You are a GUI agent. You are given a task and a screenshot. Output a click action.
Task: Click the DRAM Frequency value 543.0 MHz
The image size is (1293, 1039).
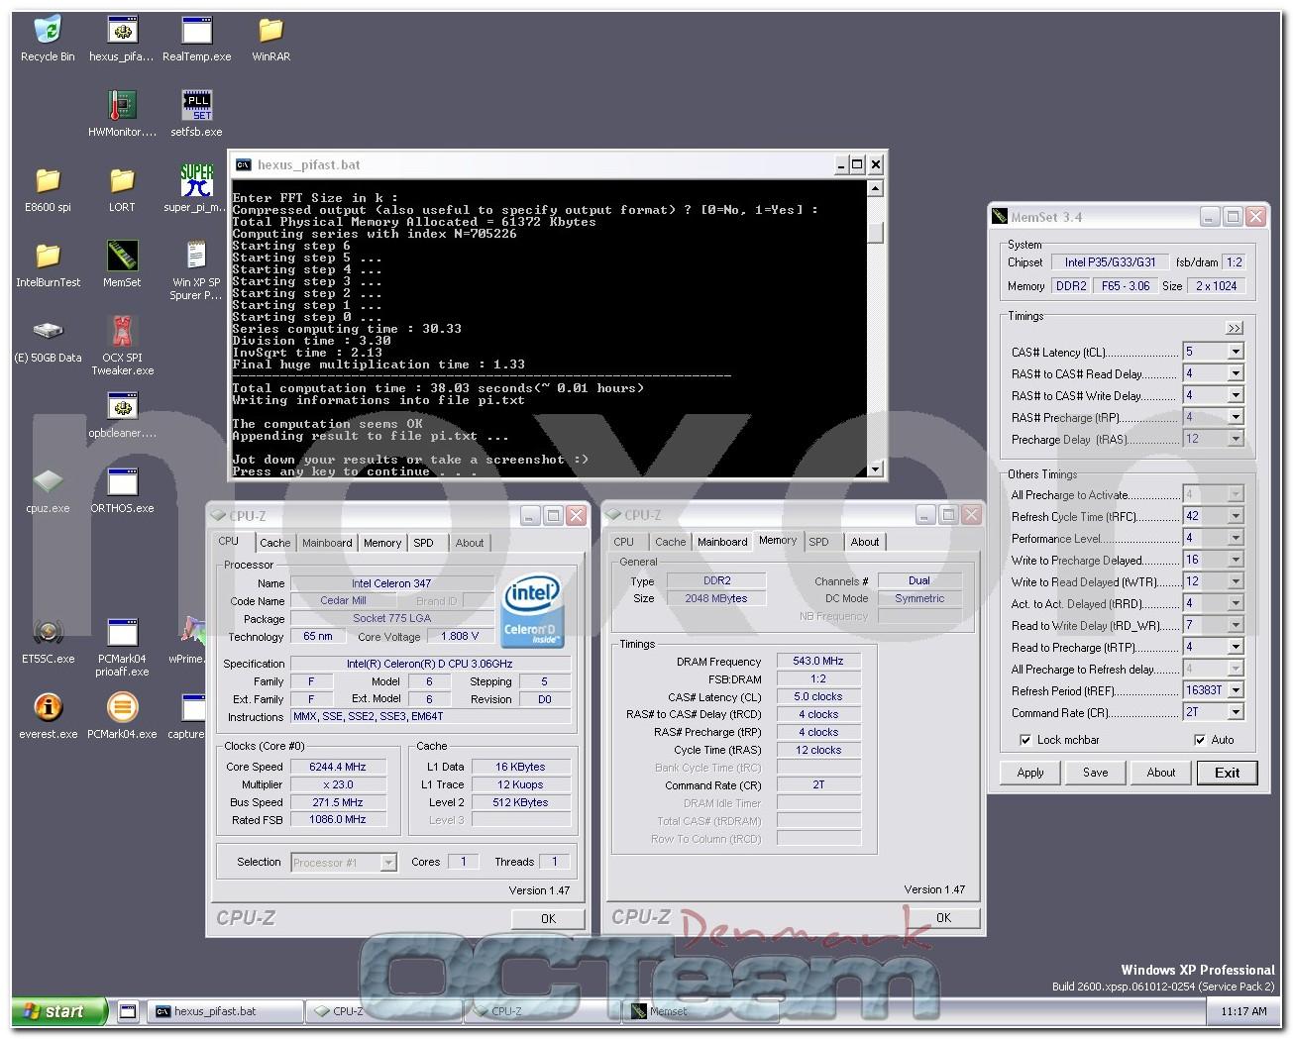(x=818, y=661)
